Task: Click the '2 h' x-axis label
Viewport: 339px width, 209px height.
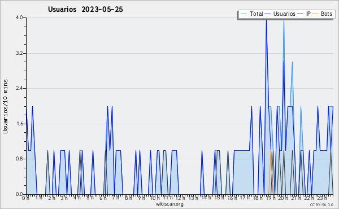Action: point(51,198)
